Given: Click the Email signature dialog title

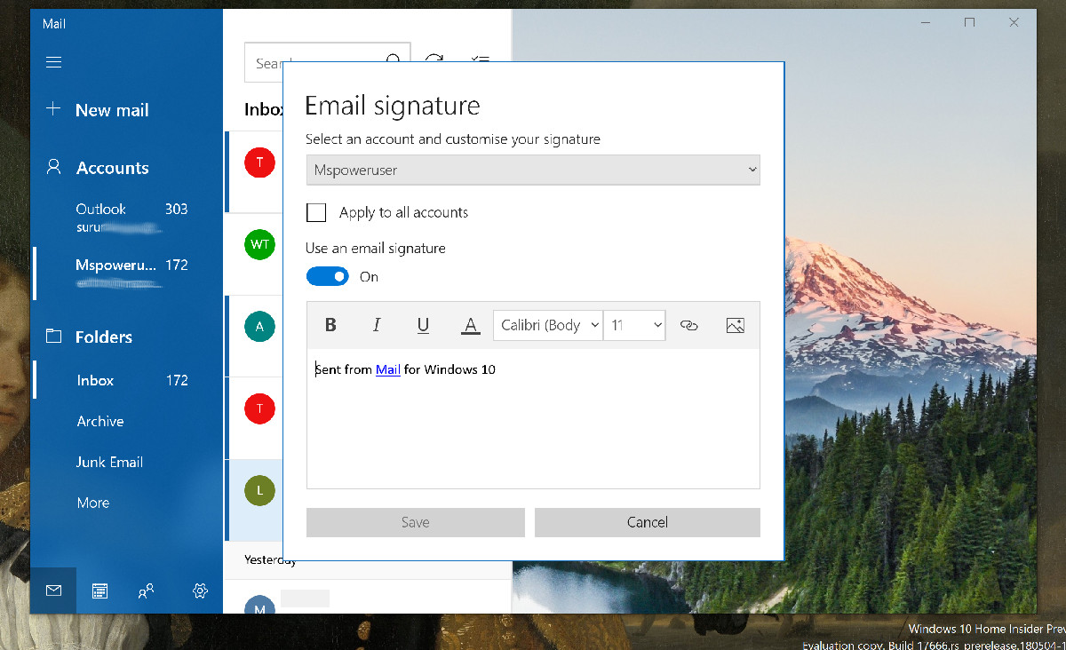Looking at the screenshot, I should click(393, 106).
